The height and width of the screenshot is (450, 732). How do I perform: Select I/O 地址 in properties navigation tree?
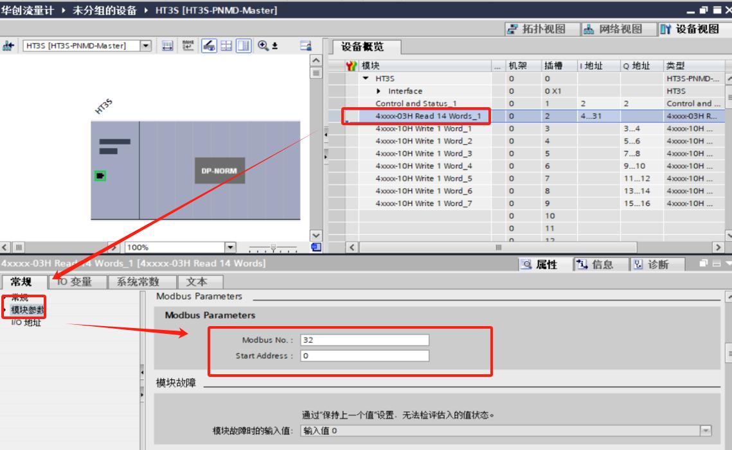(26, 322)
